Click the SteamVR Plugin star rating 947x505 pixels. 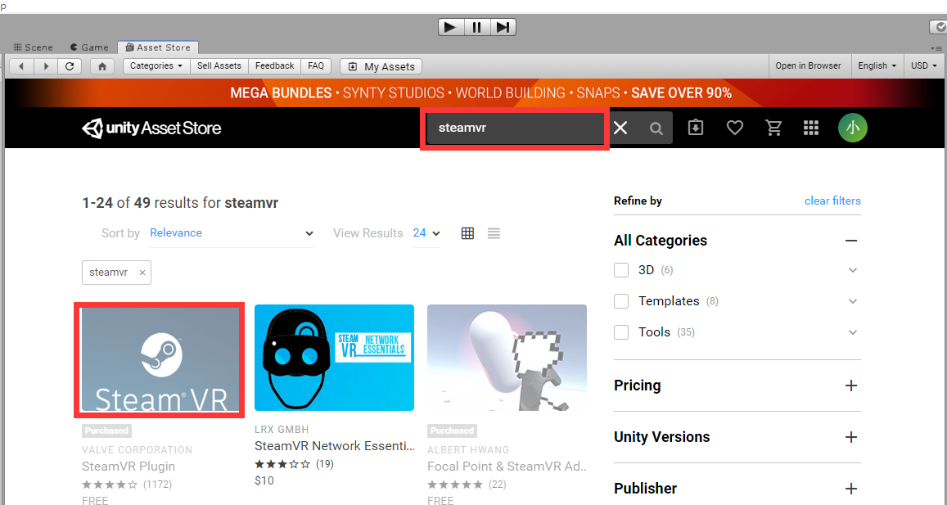pyautogui.click(x=110, y=485)
